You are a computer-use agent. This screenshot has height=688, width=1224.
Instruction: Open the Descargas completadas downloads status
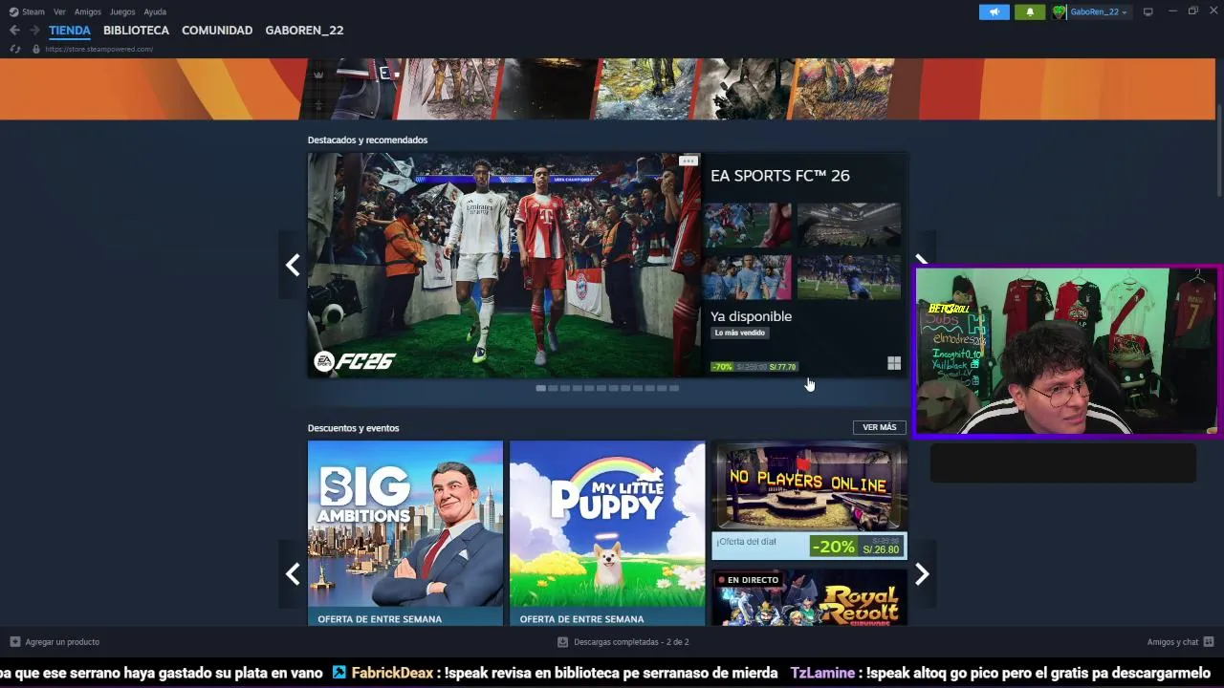[x=623, y=642]
